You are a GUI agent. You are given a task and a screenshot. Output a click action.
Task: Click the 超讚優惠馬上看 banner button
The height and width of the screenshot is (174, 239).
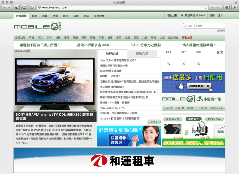(x=199, y=86)
